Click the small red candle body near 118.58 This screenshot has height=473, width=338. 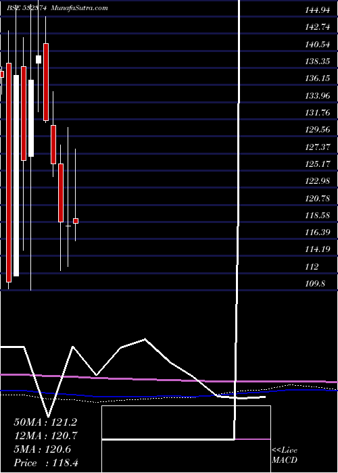tap(76, 221)
